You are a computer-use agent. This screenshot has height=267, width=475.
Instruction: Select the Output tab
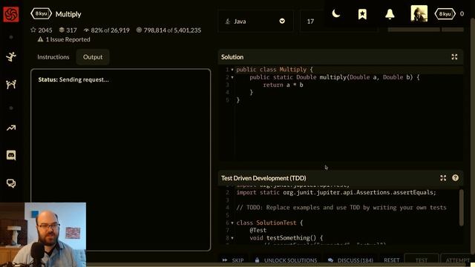coord(93,57)
